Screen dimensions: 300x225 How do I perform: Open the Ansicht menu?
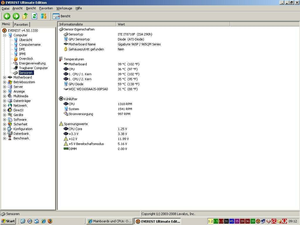point(17,8)
